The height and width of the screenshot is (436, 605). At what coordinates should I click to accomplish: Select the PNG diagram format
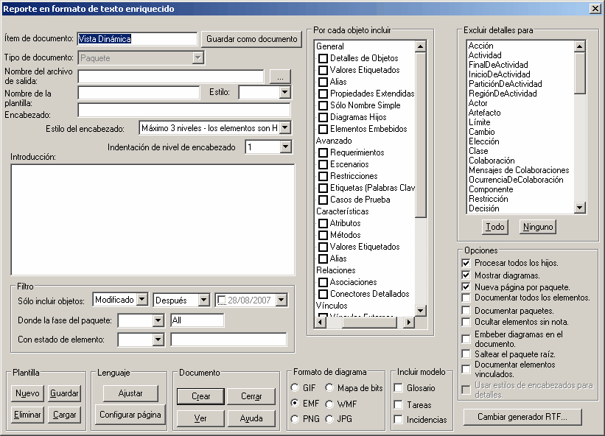pyautogui.click(x=295, y=418)
